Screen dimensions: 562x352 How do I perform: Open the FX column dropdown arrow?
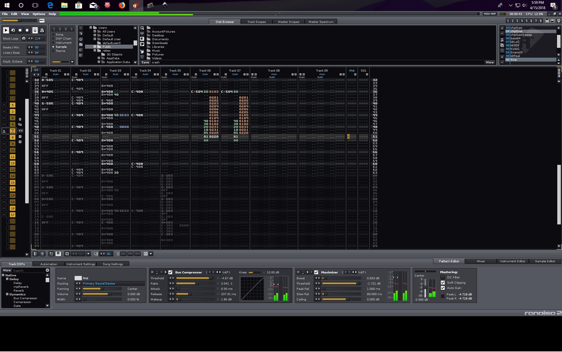151,254
